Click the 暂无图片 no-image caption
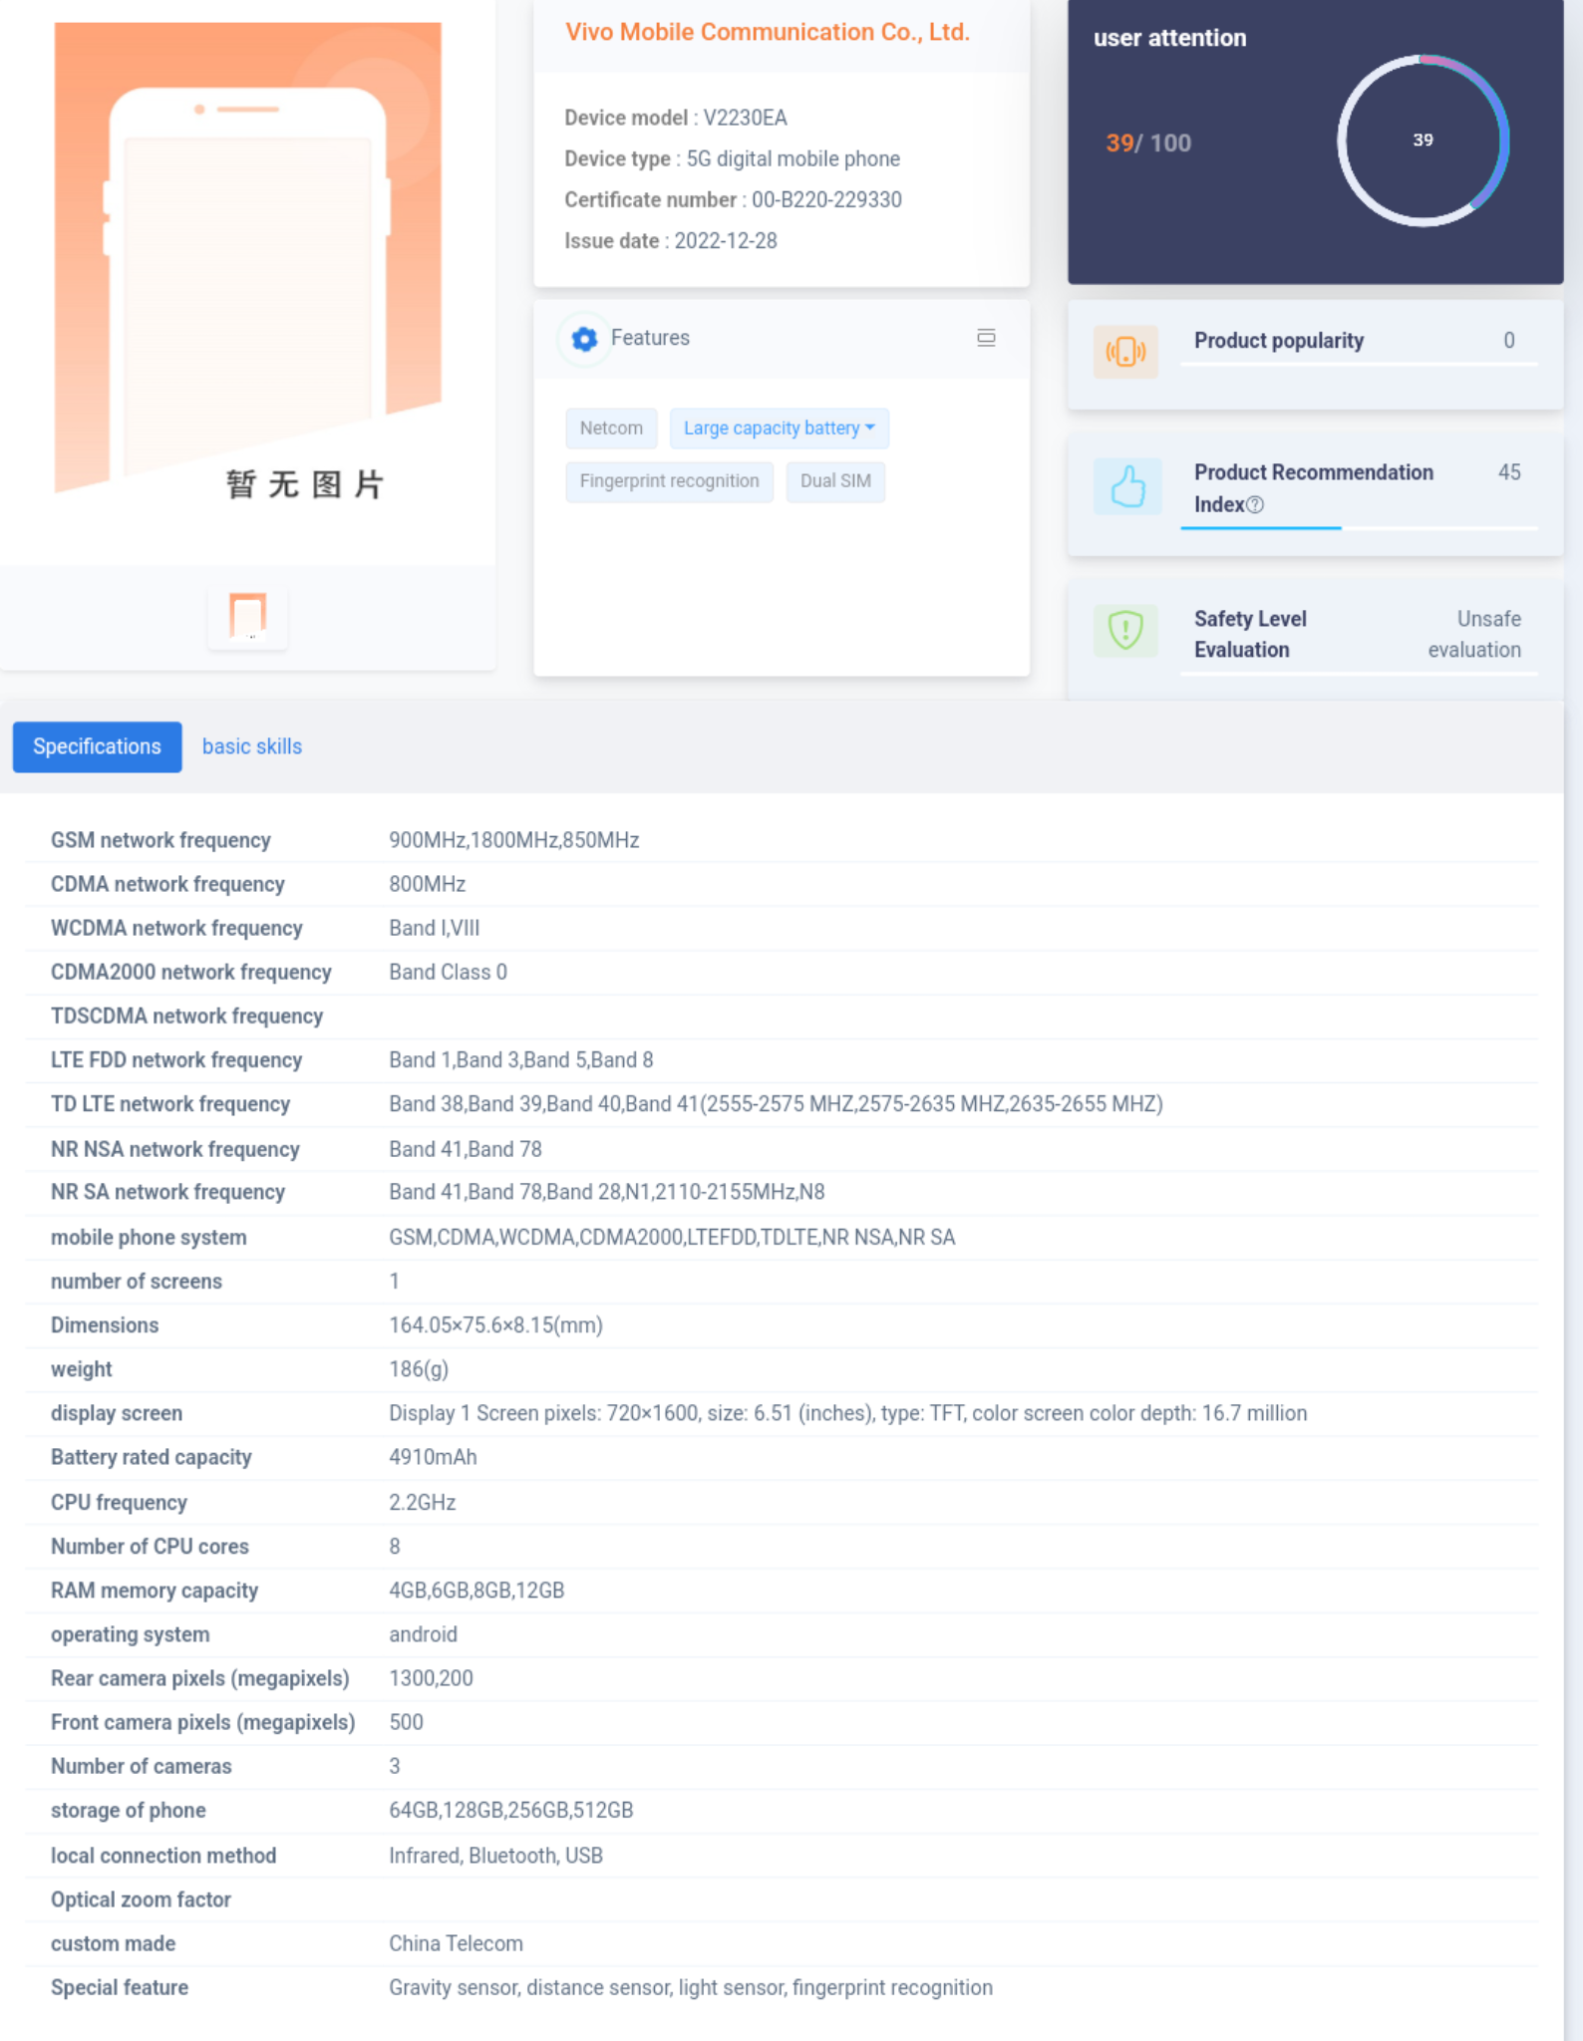The image size is (1583, 2041). (x=305, y=484)
